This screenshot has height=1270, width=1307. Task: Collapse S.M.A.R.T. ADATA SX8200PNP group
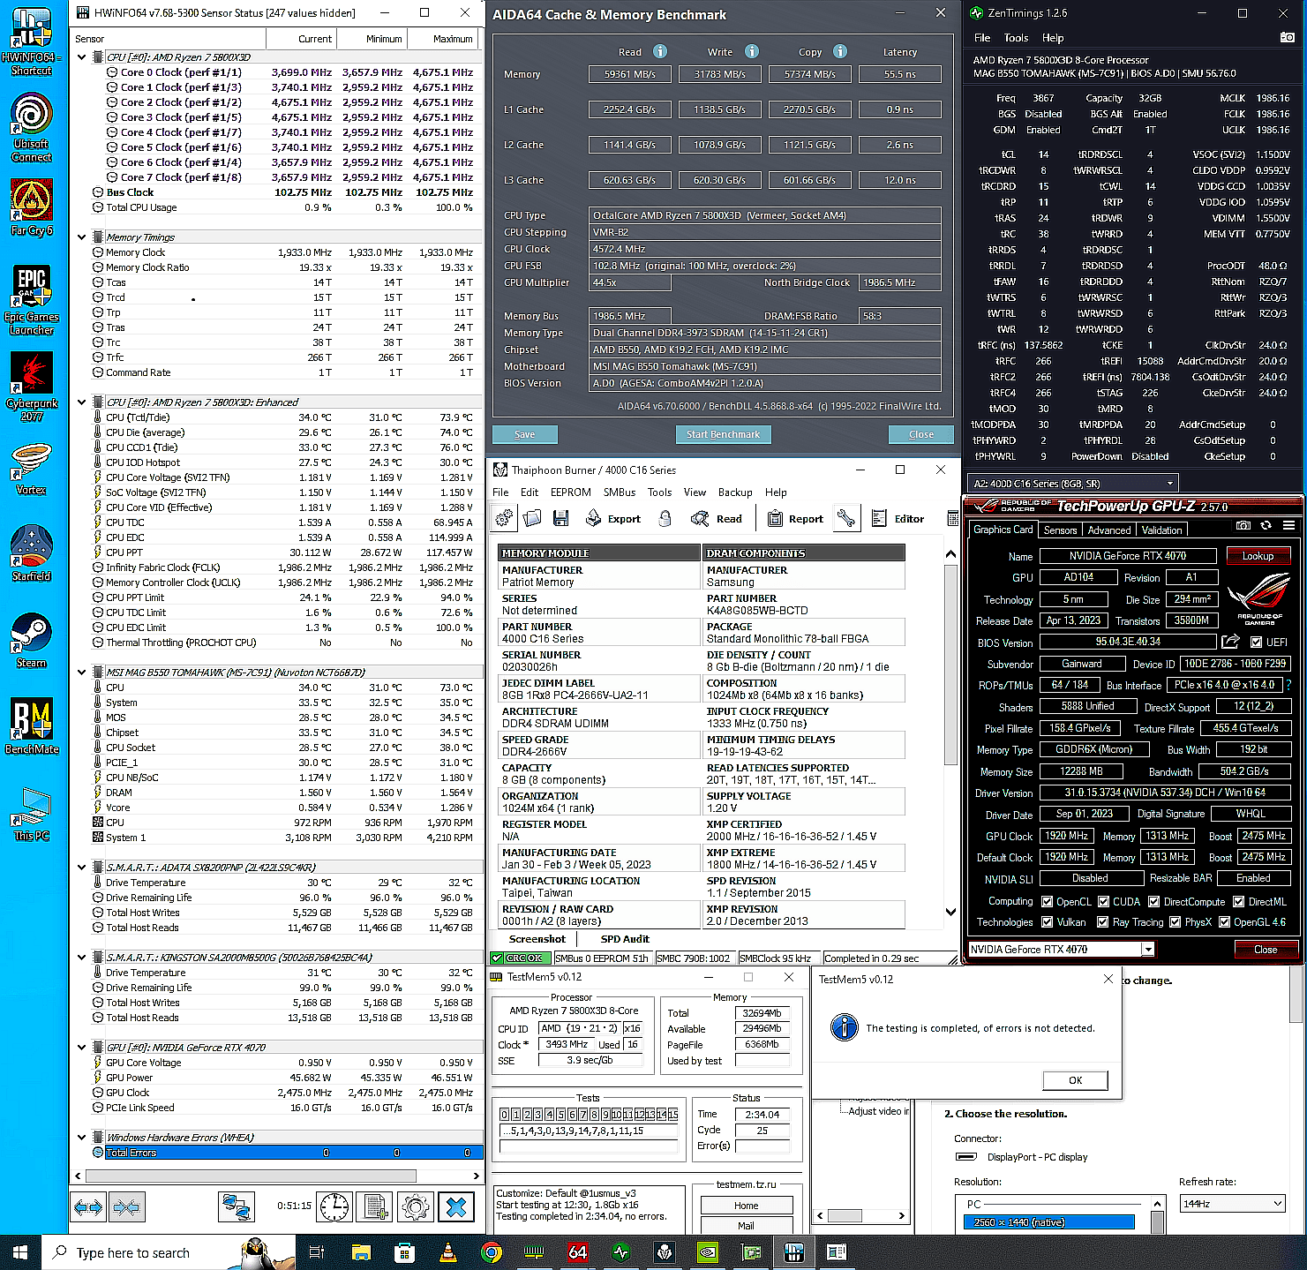pos(82,868)
